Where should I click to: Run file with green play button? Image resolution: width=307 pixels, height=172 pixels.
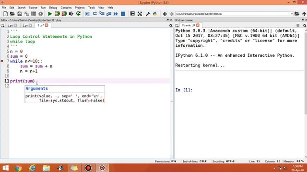click(x=50, y=14)
